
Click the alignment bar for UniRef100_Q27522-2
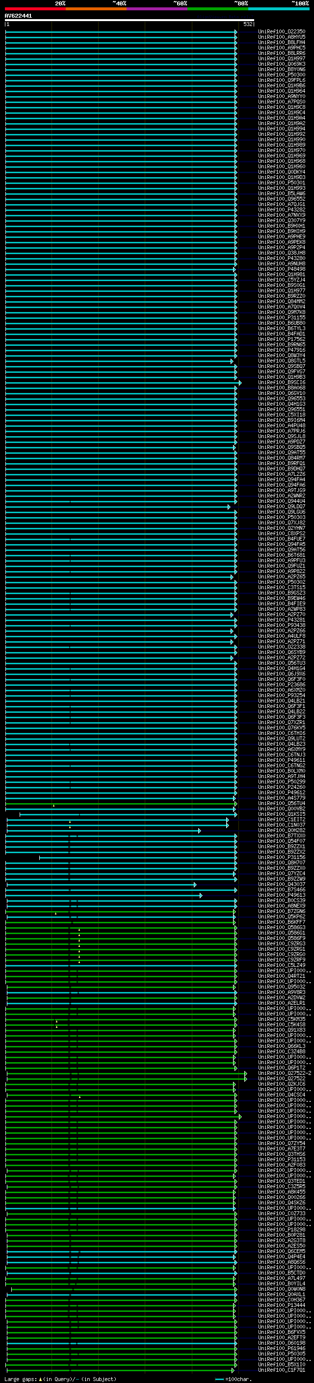(127, 1073)
